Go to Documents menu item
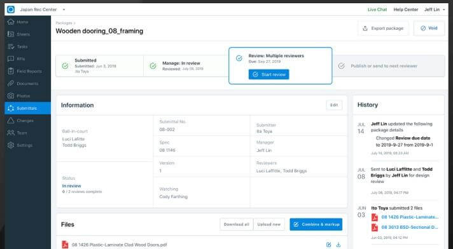 tap(27, 83)
